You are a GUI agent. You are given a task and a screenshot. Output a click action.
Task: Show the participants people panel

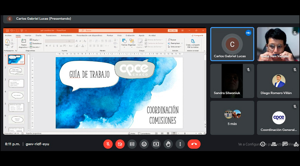click(274, 144)
